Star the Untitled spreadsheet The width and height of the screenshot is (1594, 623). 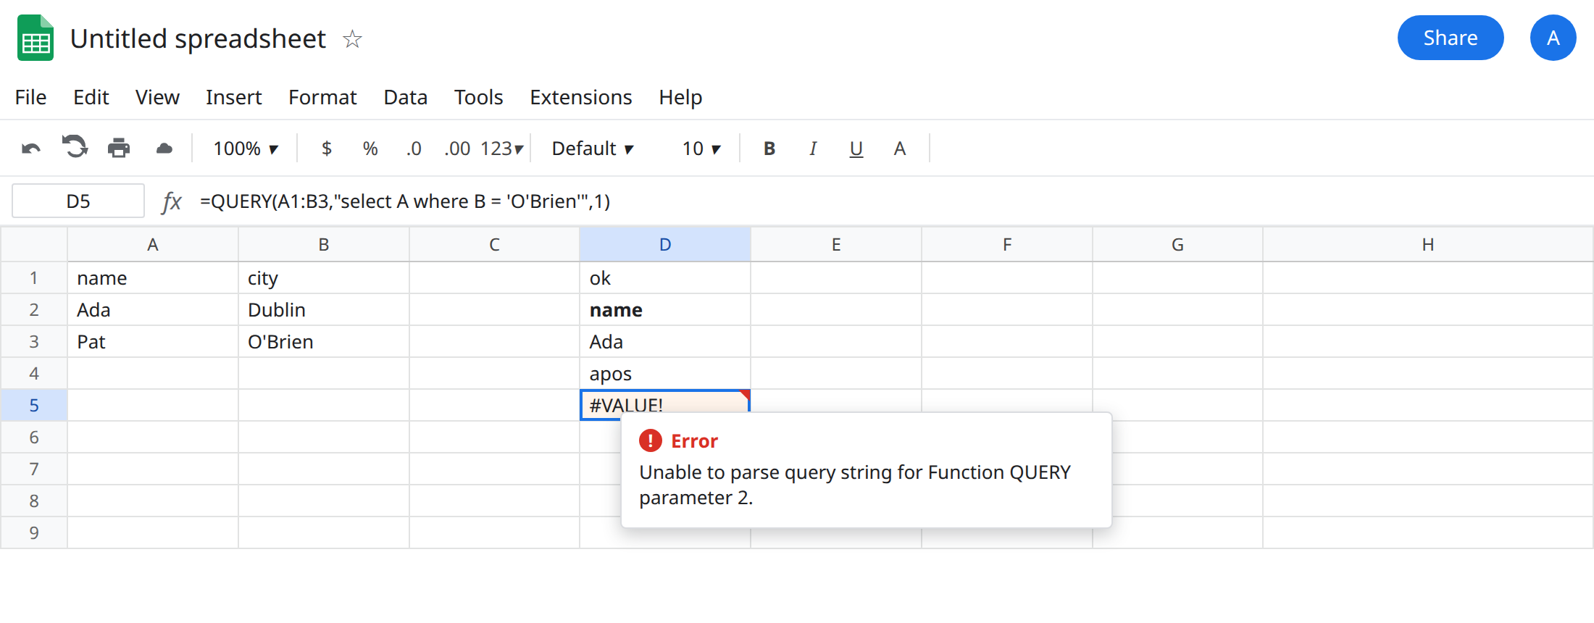click(352, 38)
